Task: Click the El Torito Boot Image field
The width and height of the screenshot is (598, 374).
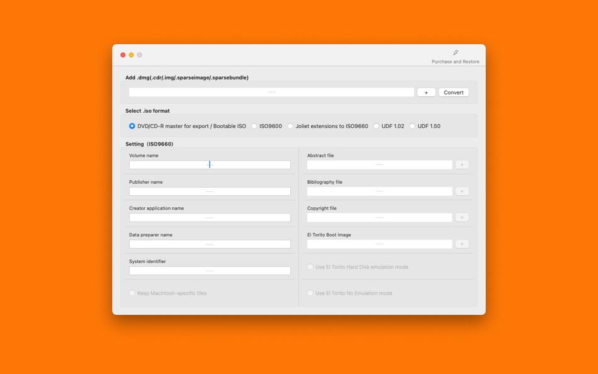Action: pyautogui.click(x=380, y=244)
